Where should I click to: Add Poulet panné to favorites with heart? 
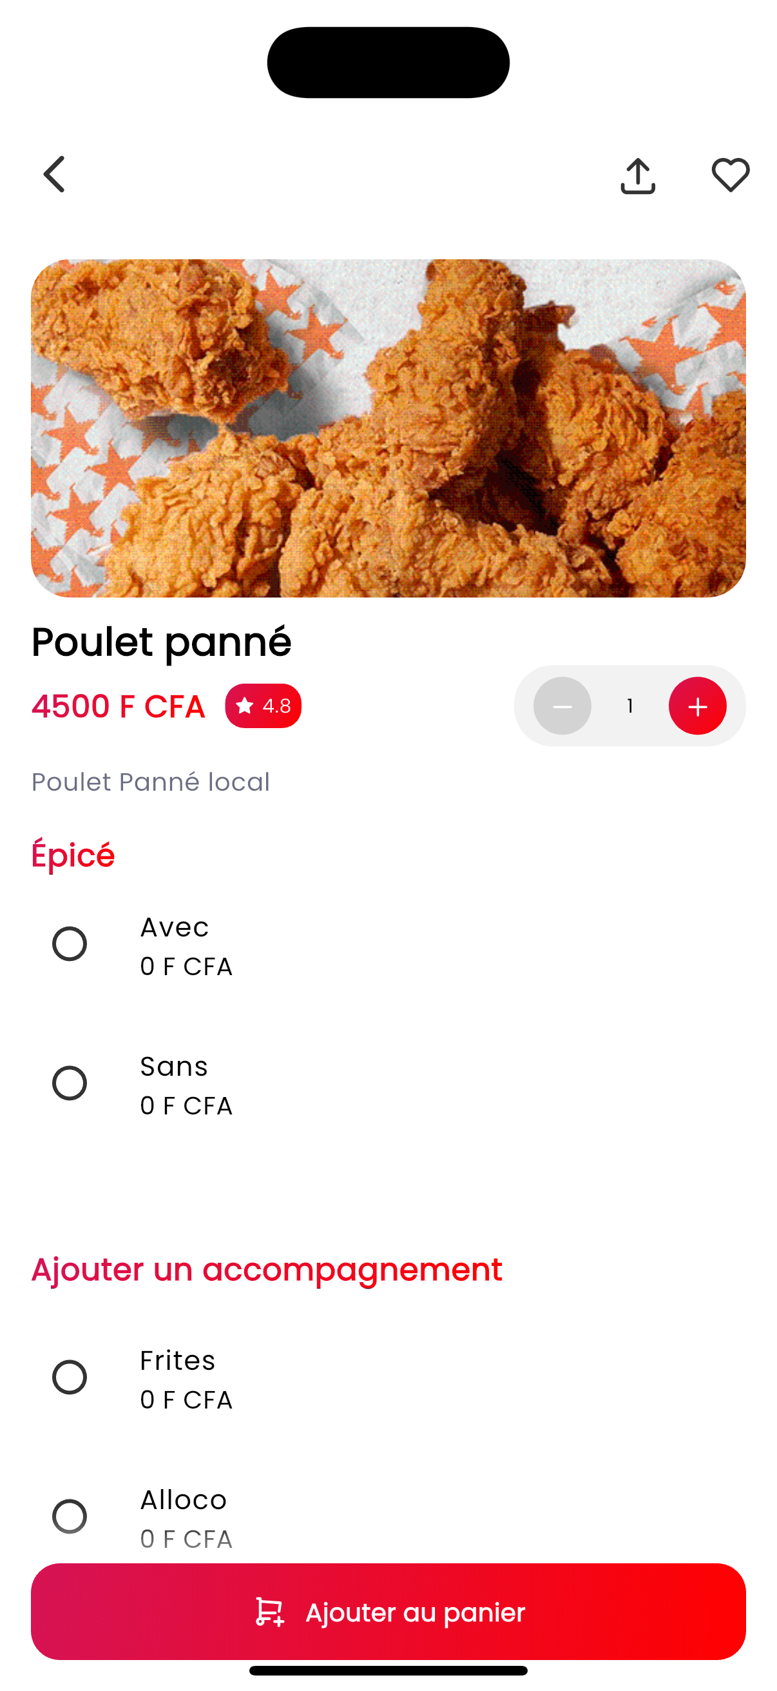(731, 175)
